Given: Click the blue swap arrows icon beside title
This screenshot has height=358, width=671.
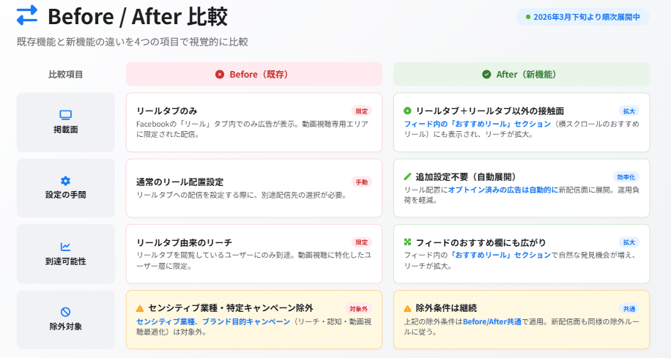Looking at the screenshot, I should 27,15.
